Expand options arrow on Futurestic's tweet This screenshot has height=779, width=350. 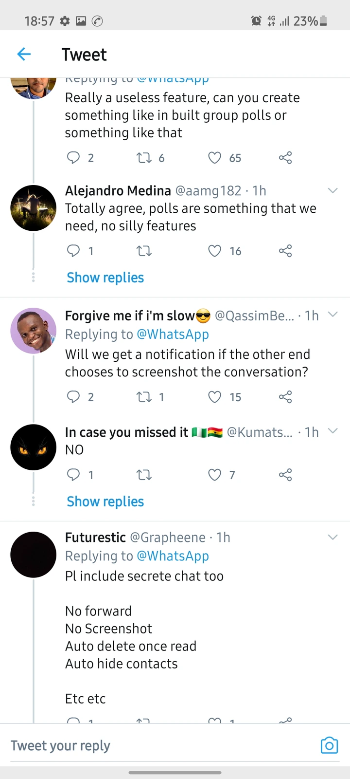[332, 537]
